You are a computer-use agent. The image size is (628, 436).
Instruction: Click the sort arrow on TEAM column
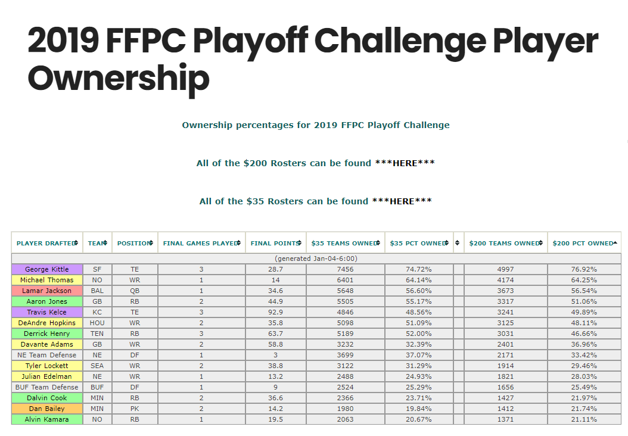pos(105,242)
